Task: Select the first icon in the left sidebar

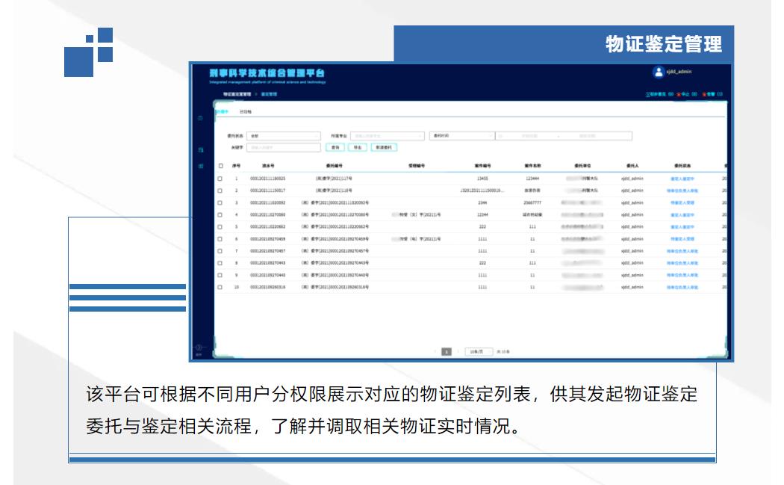Action: (199, 117)
